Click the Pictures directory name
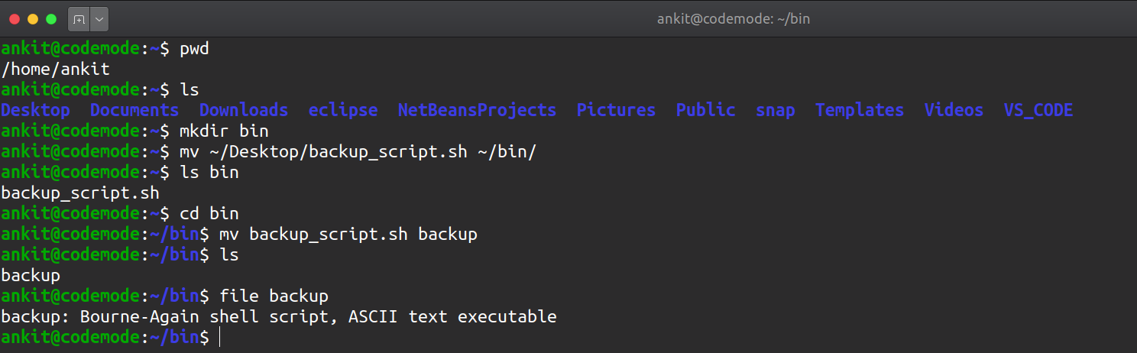1137x353 pixels. pyautogui.click(x=616, y=110)
